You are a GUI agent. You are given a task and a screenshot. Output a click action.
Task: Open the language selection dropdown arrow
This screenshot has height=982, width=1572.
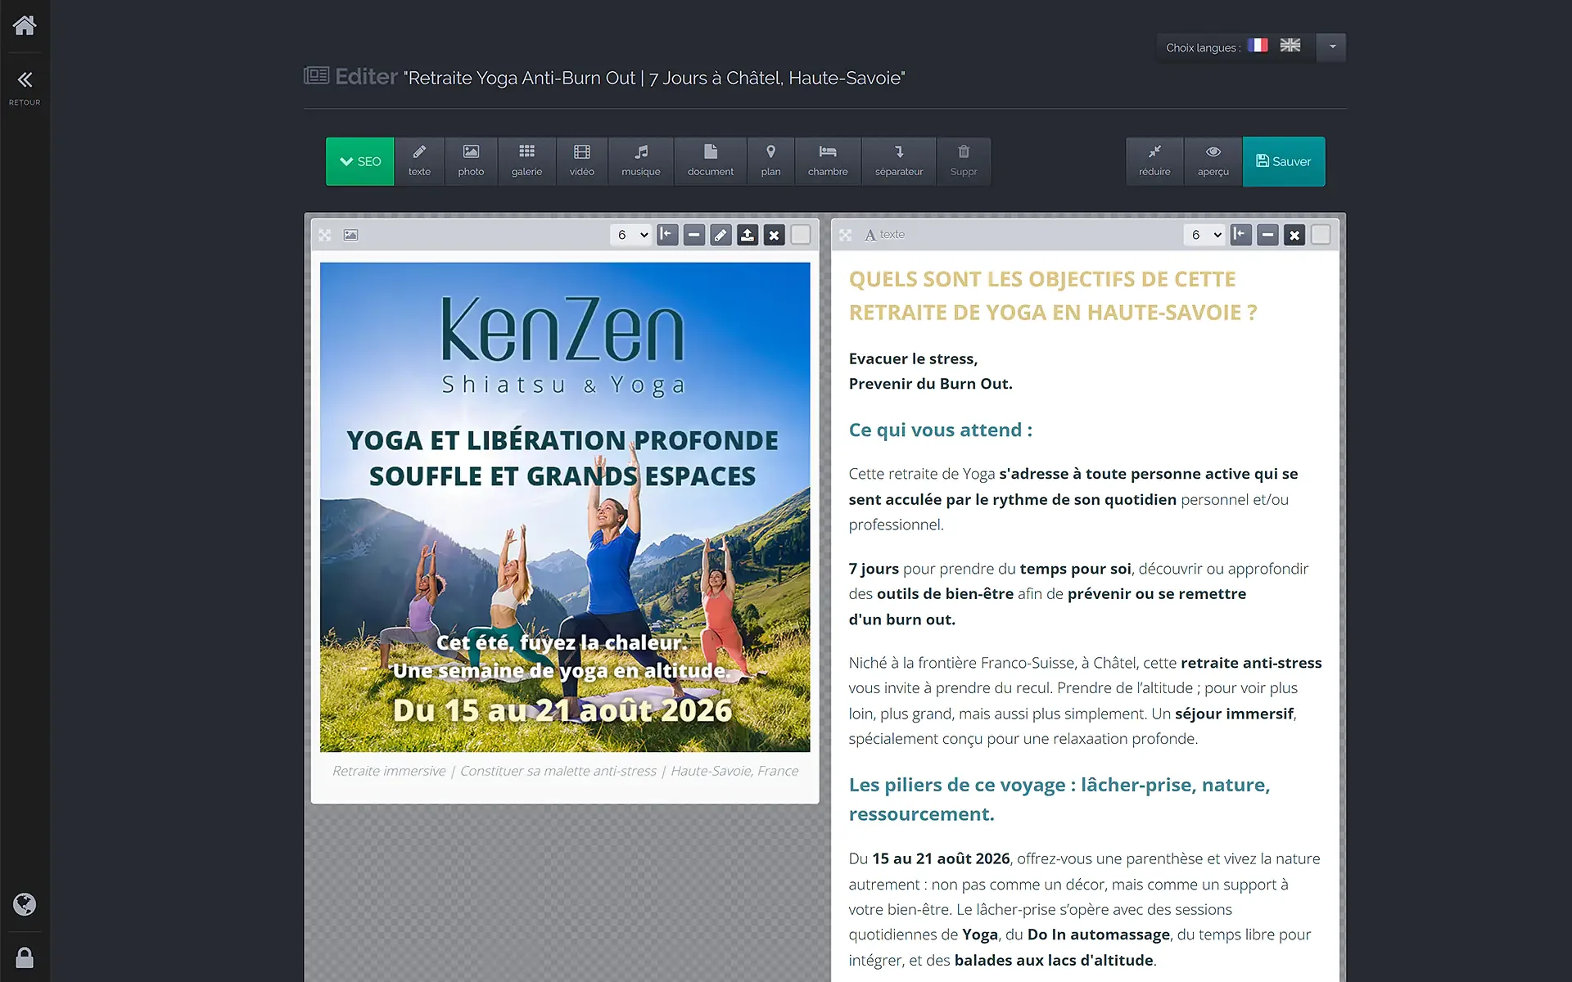tap(1332, 47)
